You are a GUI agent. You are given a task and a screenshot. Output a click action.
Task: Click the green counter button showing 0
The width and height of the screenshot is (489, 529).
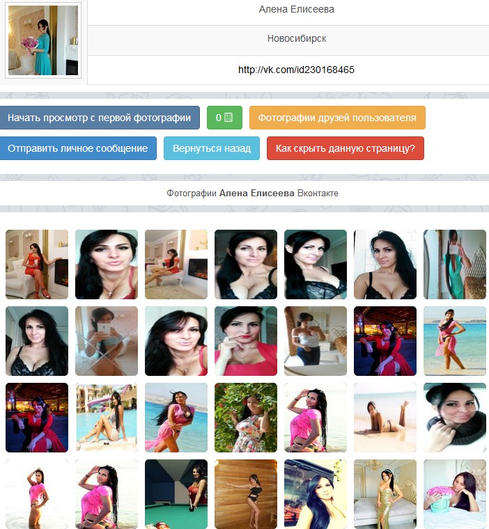point(224,118)
